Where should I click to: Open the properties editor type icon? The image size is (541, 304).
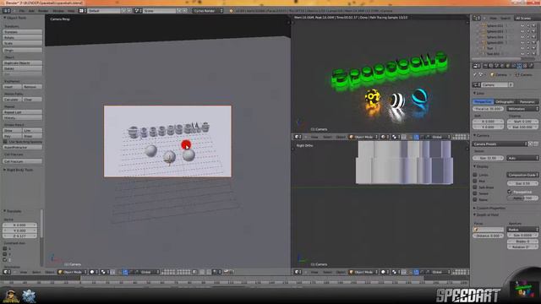477,66
